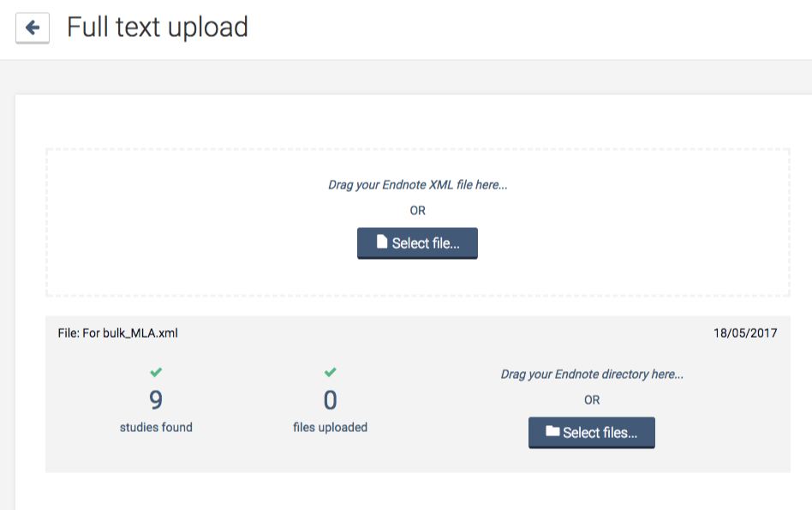Viewport: 812px width, 510px height.
Task: Click the green checkmark above studies found
Action: [x=156, y=373]
